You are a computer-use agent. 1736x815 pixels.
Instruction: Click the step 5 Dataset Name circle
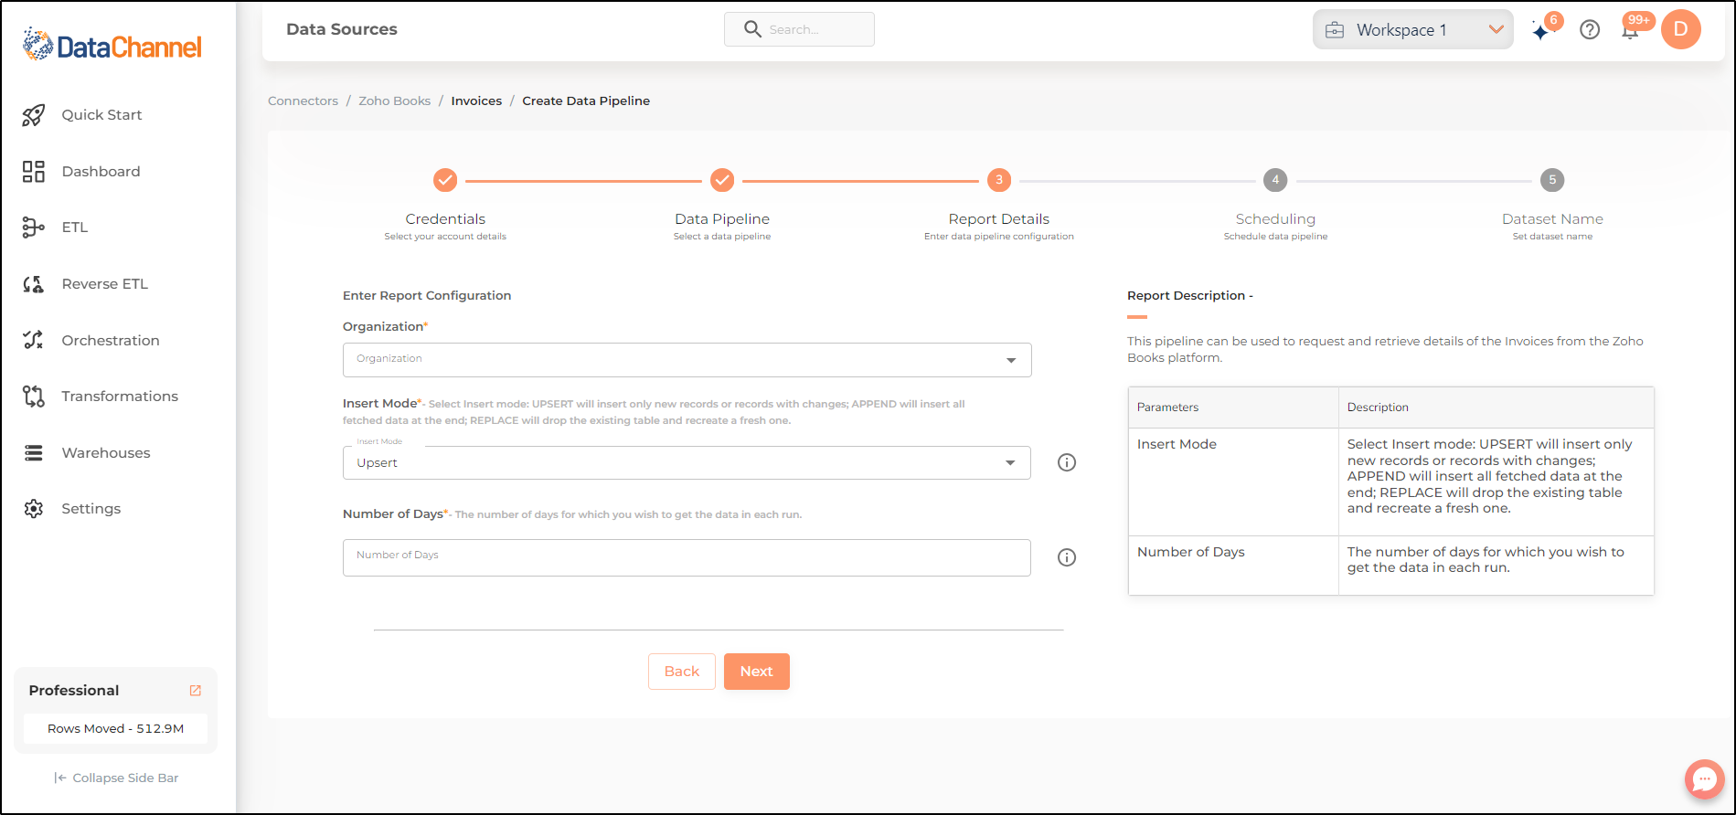1552,180
